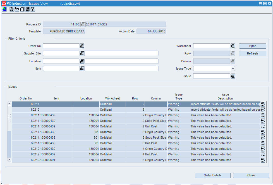
Task: Click the Supplier Site code field
Action: coord(61,53)
